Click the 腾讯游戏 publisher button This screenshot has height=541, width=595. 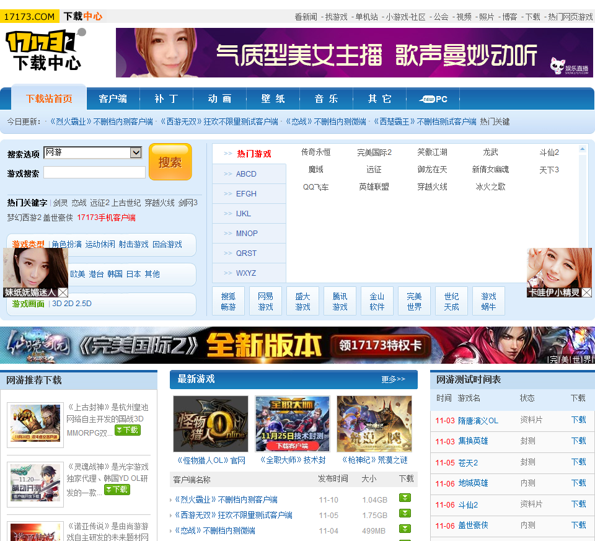pyautogui.click(x=340, y=301)
